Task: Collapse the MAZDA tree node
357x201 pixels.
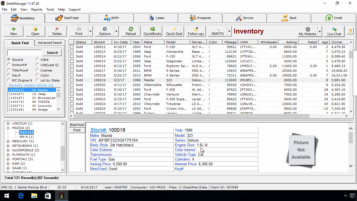Action: coord(8,128)
